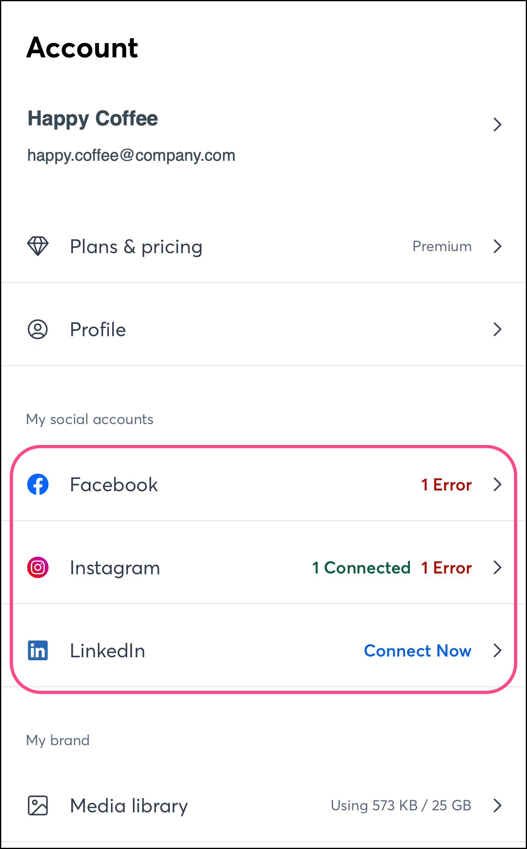View the Facebook 1 Error status
The image size is (527, 849).
pos(446,485)
